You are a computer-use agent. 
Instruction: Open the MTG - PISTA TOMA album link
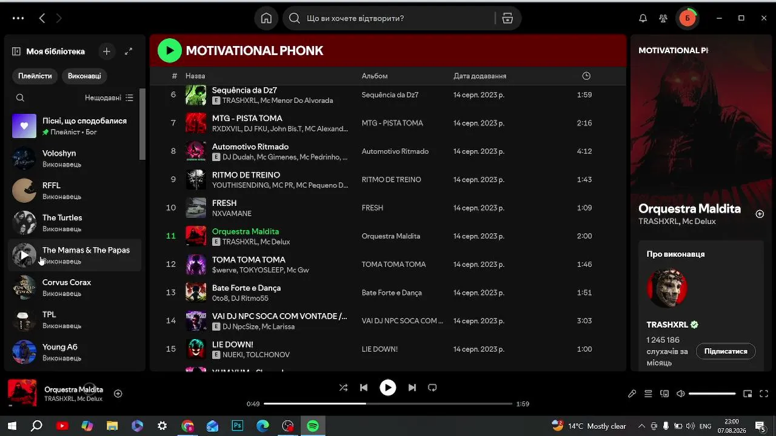coord(392,123)
